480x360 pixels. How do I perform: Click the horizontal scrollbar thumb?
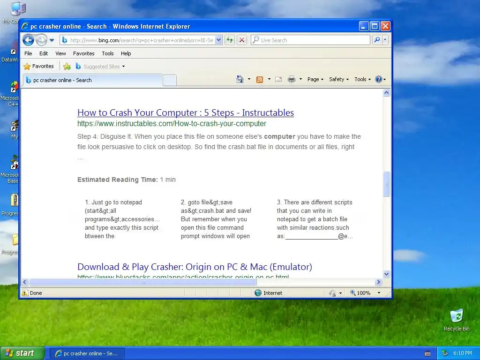142,282
